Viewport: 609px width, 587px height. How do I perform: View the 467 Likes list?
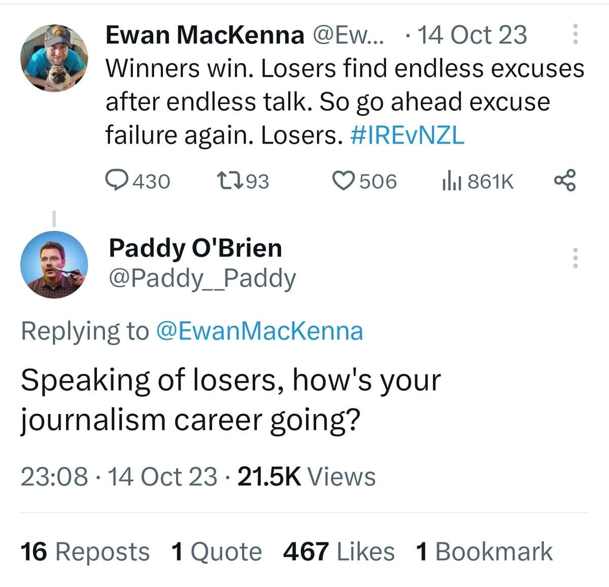coord(339,551)
